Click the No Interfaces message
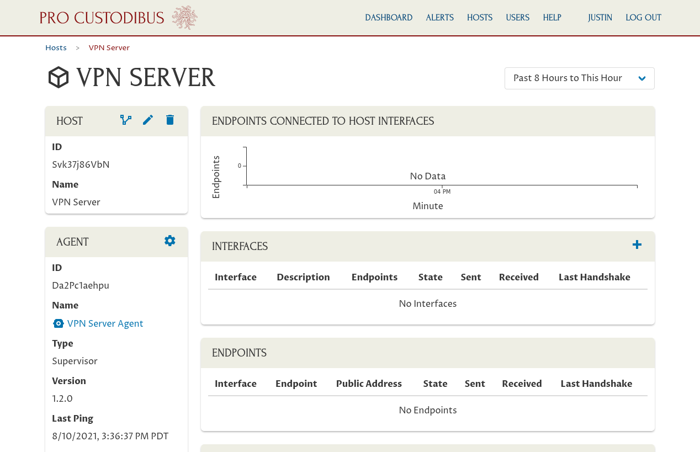The image size is (700, 452). 428,304
